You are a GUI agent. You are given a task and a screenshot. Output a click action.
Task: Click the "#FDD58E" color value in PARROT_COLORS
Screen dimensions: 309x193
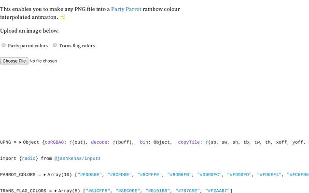90,175
